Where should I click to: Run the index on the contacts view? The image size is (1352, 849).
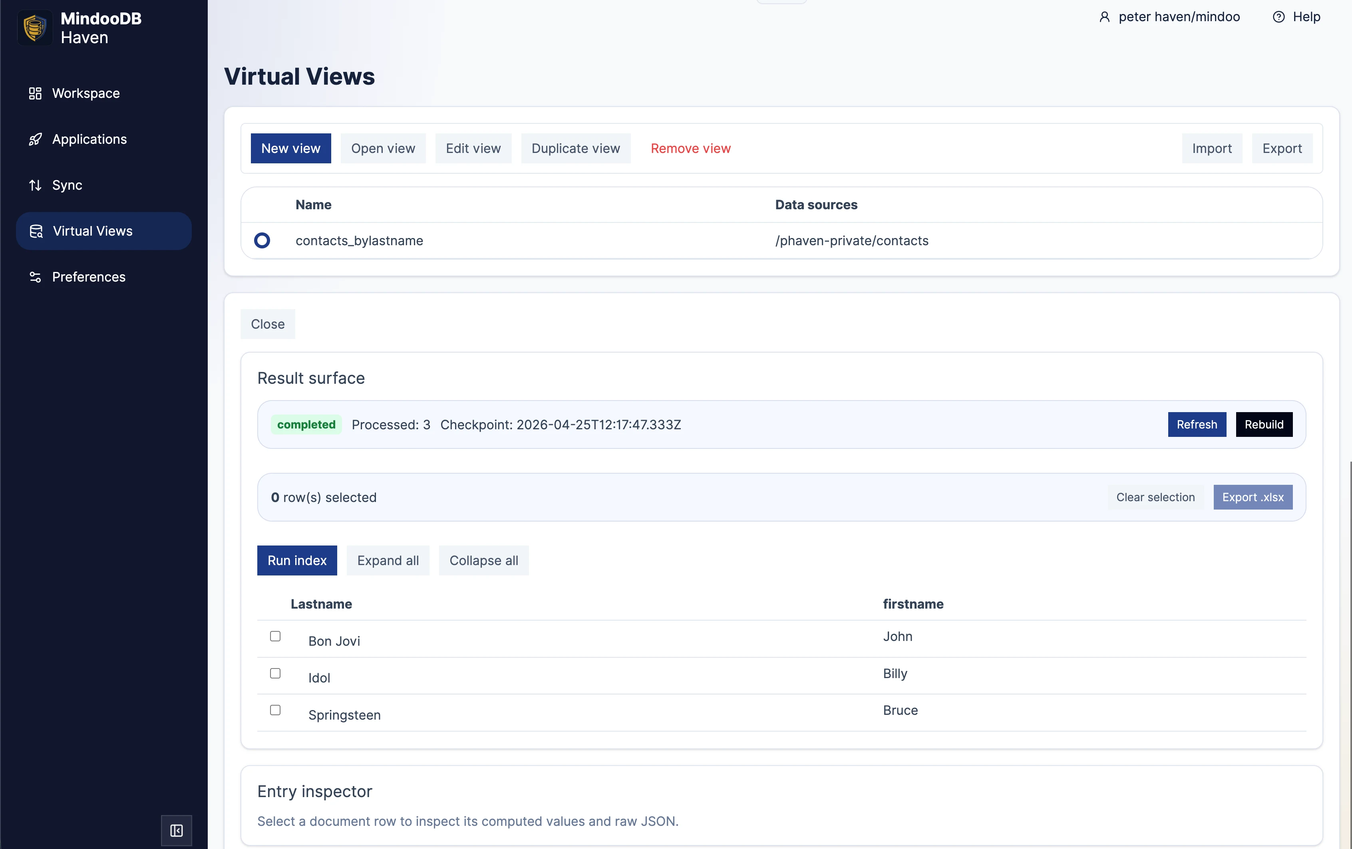[x=296, y=560]
